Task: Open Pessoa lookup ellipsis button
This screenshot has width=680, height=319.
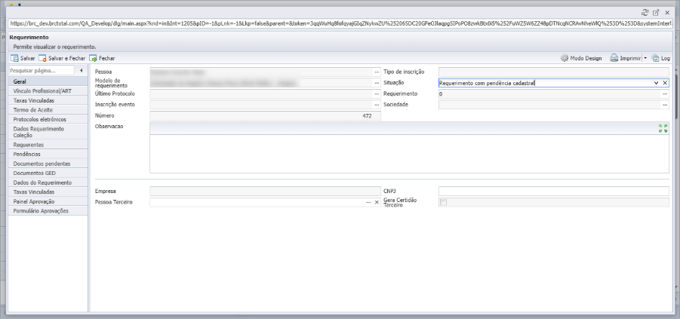Action: click(x=377, y=72)
